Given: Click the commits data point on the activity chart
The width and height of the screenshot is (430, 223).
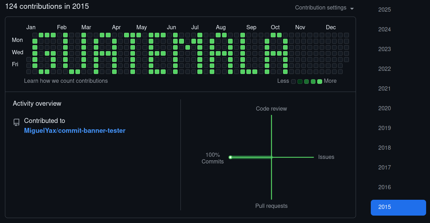Looking at the screenshot, I should pos(230,157).
